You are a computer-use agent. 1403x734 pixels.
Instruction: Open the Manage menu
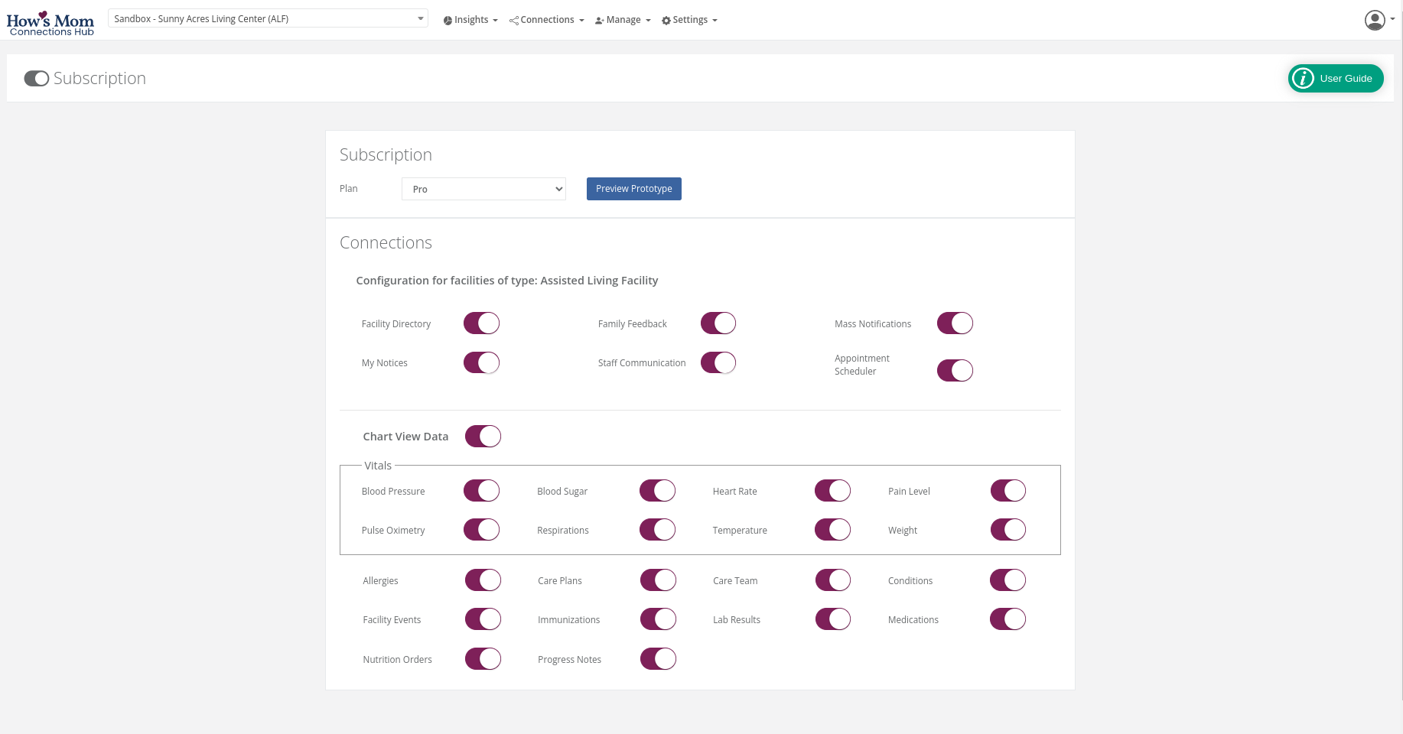pyautogui.click(x=623, y=20)
